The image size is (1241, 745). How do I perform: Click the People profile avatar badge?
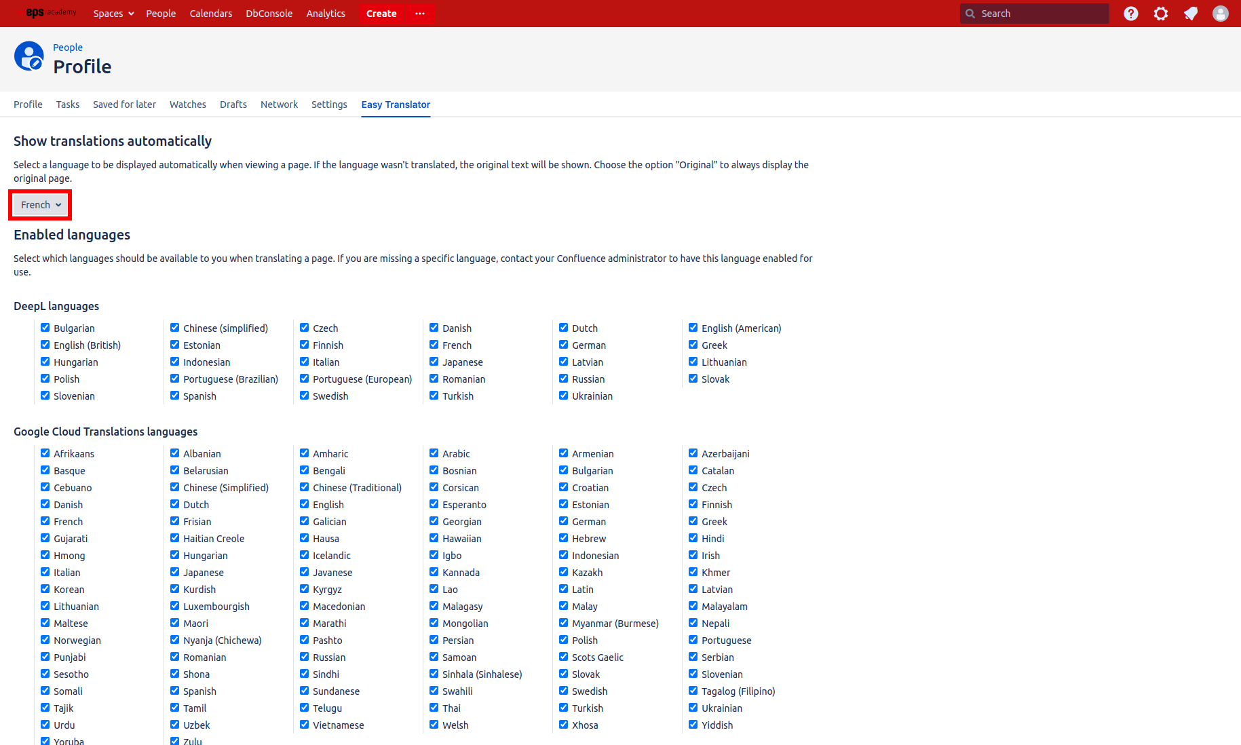28,56
